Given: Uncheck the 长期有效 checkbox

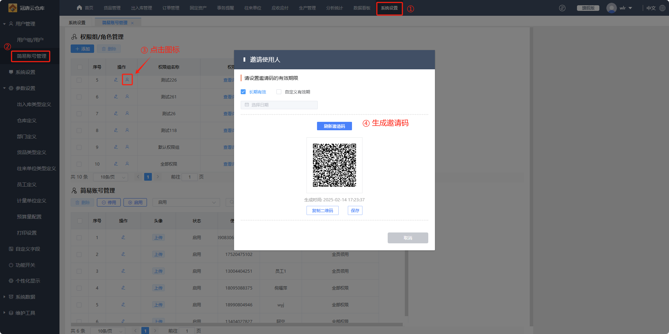Looking at the screenshot, I should tap(243, 92).
